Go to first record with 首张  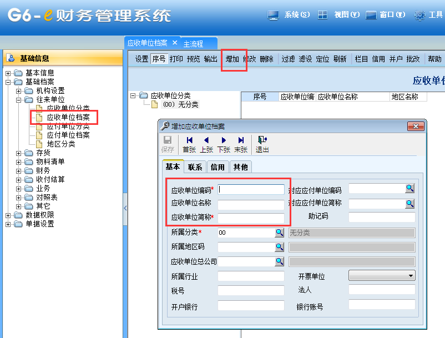(x=189, y=140)
